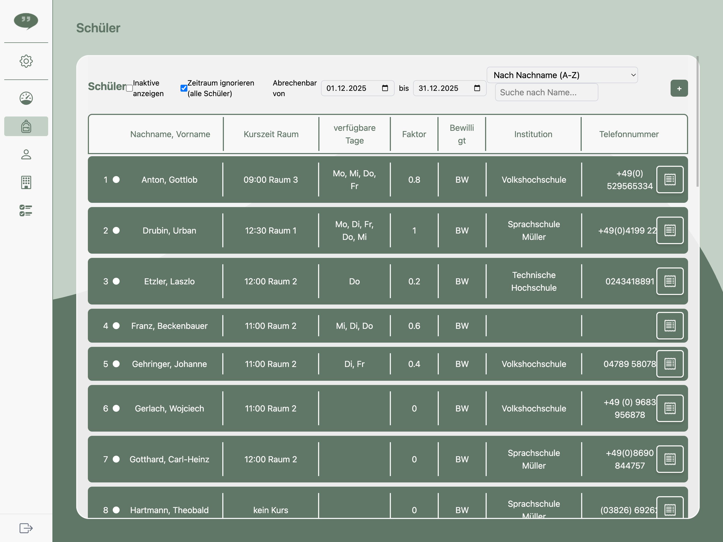723x542 pixels.
Task: Select the backpack students icon
Action: click(26, 126)
